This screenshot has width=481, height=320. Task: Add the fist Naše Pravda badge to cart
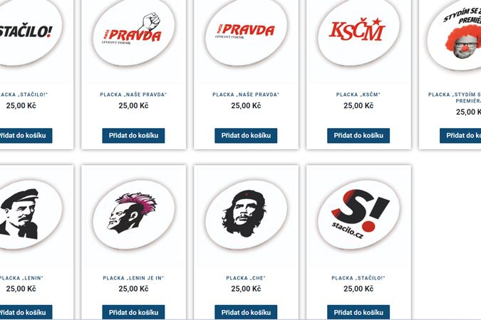[133, 135]
